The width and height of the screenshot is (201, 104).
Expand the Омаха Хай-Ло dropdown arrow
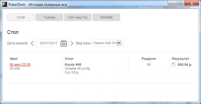(119, 43)
